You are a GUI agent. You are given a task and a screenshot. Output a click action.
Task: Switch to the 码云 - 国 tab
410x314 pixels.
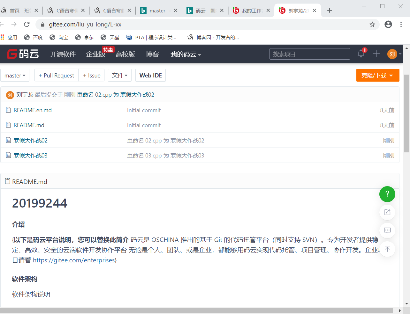click(x=205, y=11)
